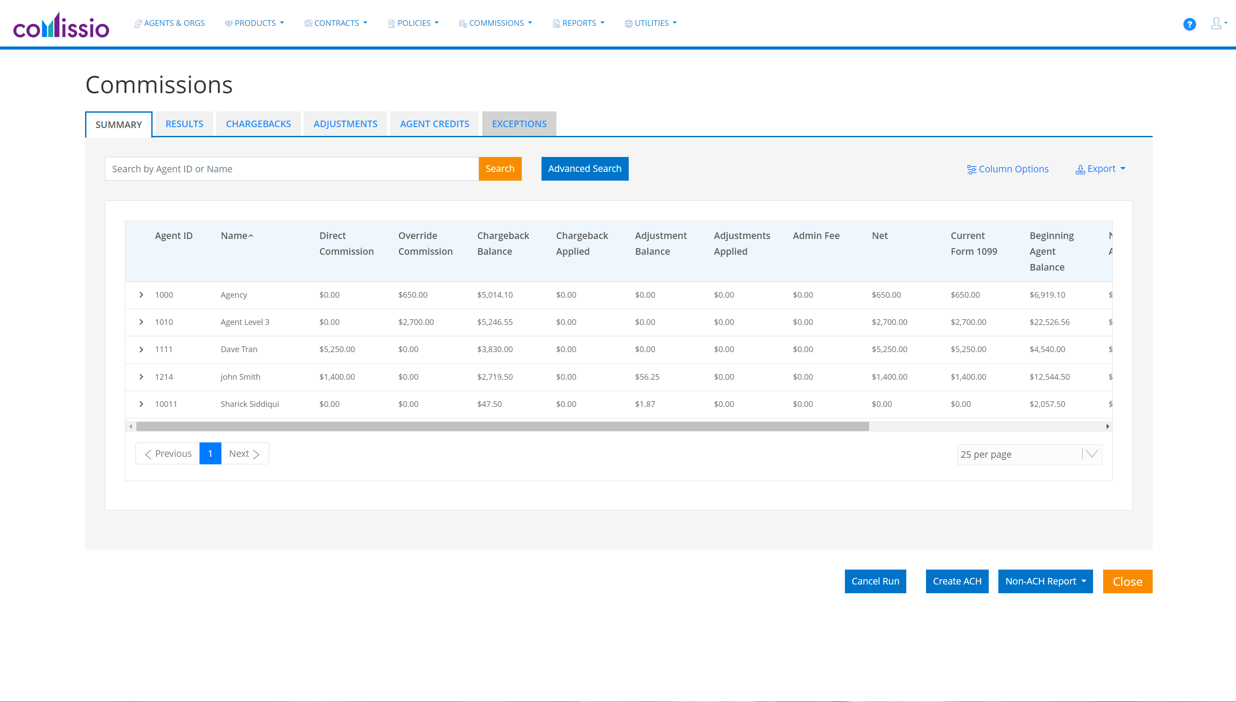Expand row for agent 1010 Agent Level 3
The image size is (1236, 702).
pyautogui.click(x=141, y=321)
